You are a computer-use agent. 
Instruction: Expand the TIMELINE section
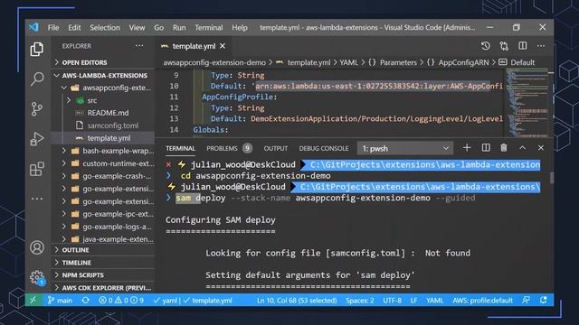[x=102, y=263]
